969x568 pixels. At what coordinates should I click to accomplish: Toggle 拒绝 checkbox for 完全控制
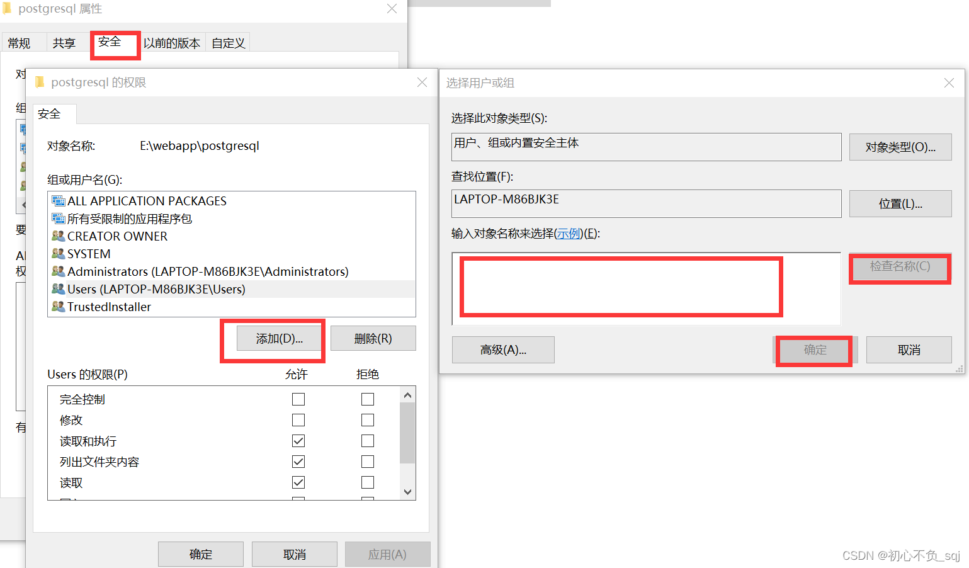368,399
